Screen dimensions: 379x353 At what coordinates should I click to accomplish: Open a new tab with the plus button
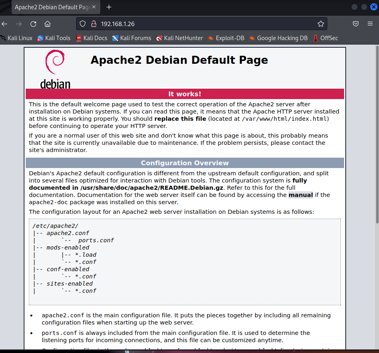(109, 7)
